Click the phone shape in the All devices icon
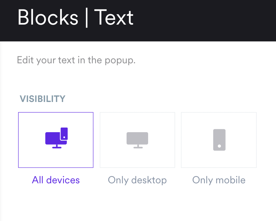The width and height of the screenshot is (276, 221). (64, 134)
